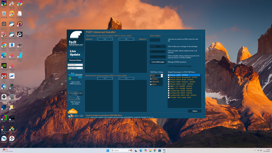Click the Exclude 3rdparty button
This screenshot has height=153, width=272.
158,57
